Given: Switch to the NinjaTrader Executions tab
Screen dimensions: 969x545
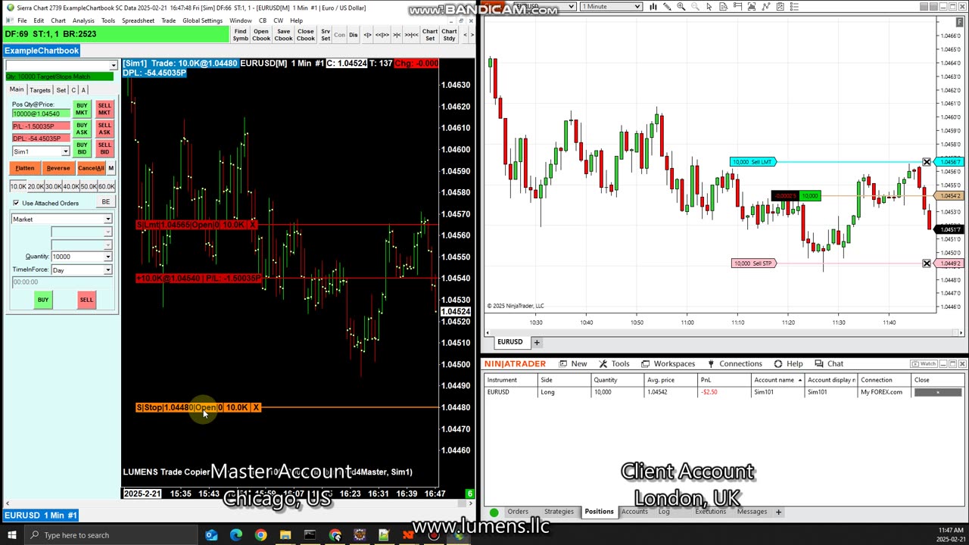Looking at the screenshot, I should [x=710, y=512].
